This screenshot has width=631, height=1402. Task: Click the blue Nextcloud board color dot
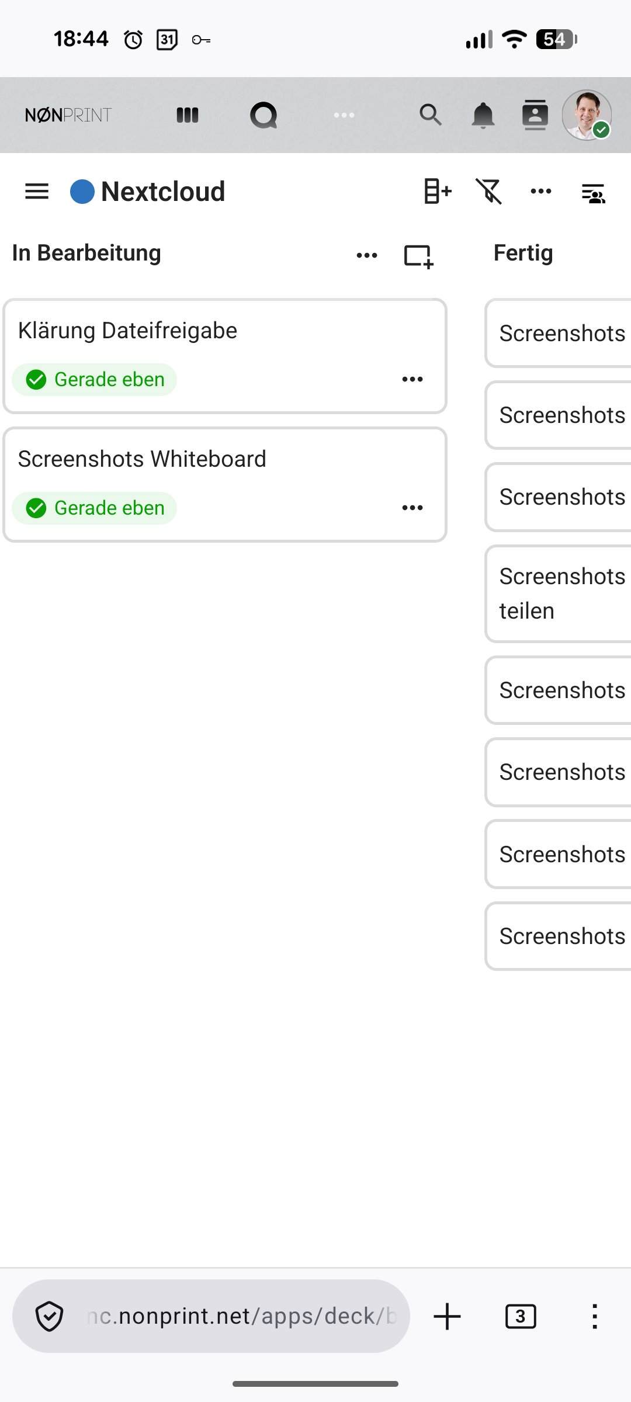[x=82, y=192]
